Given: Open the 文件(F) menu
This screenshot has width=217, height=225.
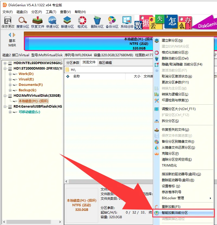Looking at the screenshot, I should (7, 12).
